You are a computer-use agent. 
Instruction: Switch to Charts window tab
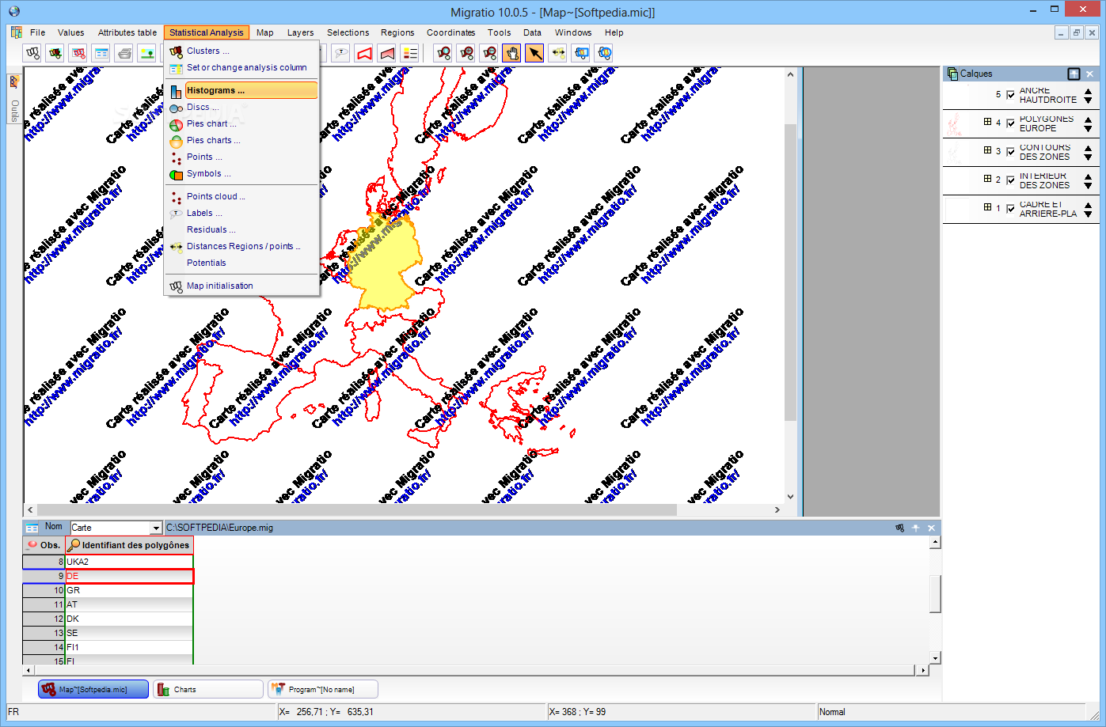coord(208,689)
